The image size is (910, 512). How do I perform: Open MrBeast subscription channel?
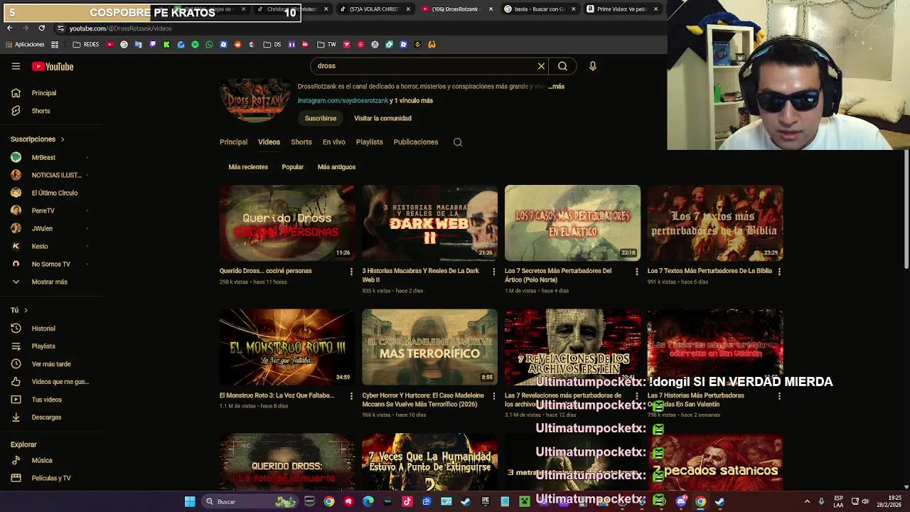(x=44, y=157)
